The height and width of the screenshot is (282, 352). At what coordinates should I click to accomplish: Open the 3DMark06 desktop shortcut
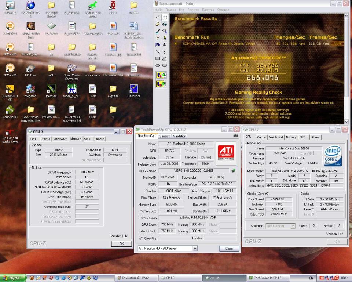[x=10, y=70]
